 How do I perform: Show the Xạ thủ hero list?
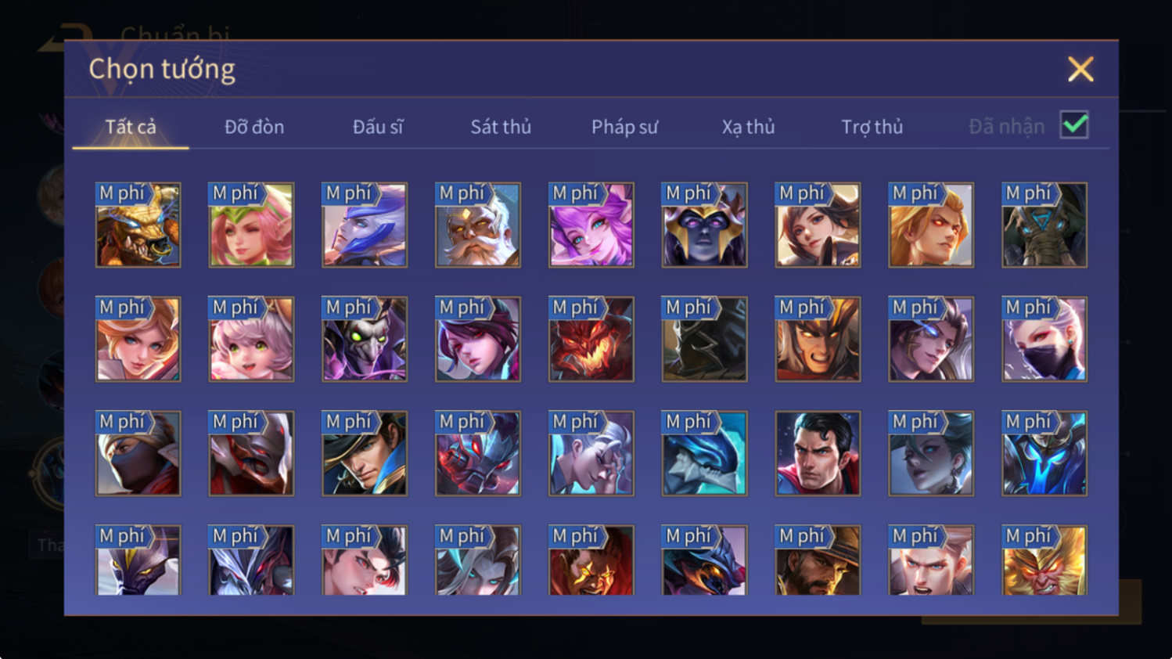(x=748, y=127)
